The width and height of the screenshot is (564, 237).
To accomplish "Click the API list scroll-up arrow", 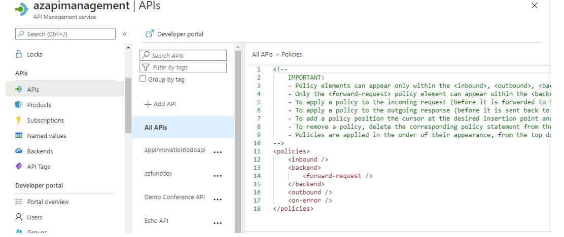I will click(238, 47).
